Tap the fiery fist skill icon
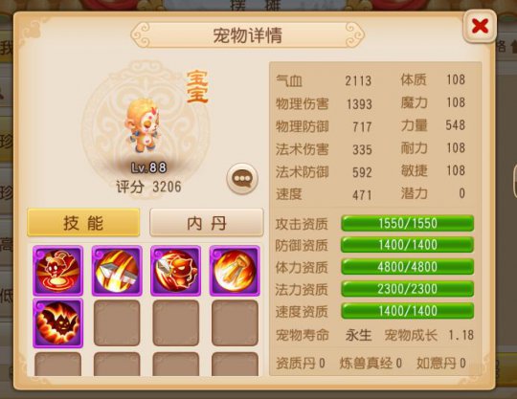517x399 pixels. point(235,271)
